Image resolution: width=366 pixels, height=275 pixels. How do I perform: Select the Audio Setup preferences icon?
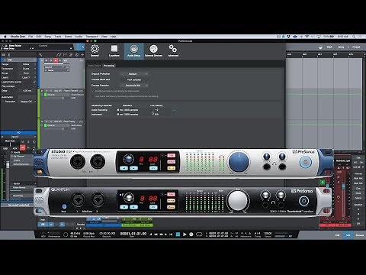(134, 51)
